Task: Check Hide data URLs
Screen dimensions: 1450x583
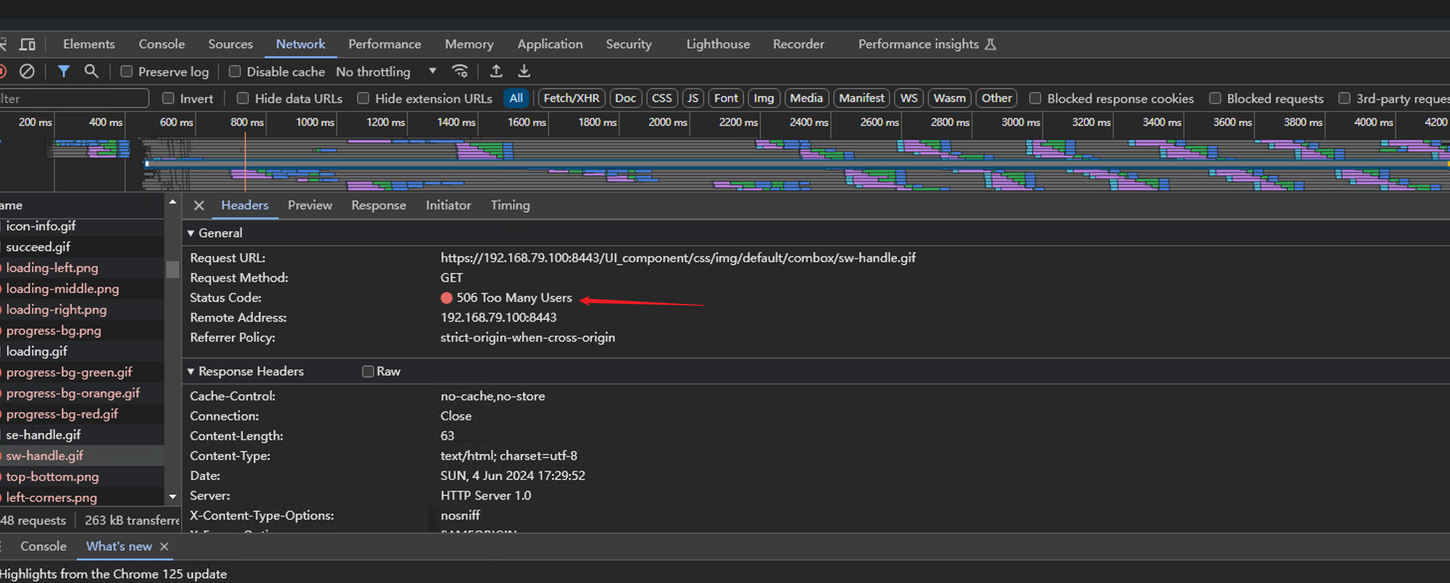Action: [x=243, y=98]
